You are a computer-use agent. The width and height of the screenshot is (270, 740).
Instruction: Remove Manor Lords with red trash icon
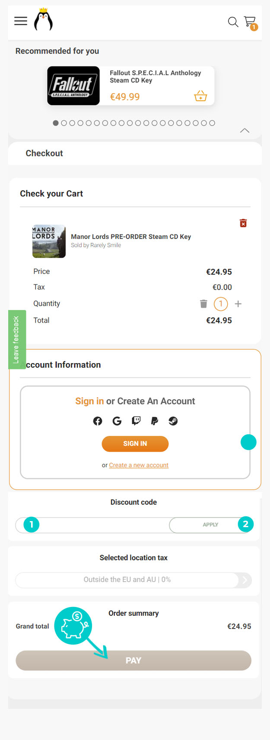point(243,223)
